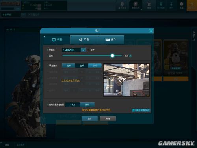Toggle the fullscreen checkbox beside resolution
Image resolution: width=197 pixels, height=148 pixels.
coord(89,50)
